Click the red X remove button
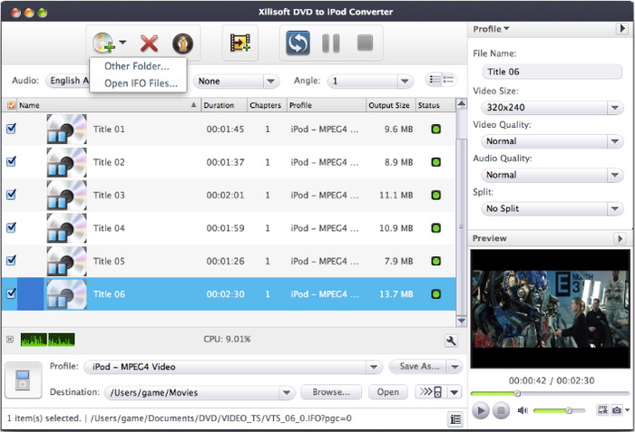The image size is (635, 432). point(149,43)
